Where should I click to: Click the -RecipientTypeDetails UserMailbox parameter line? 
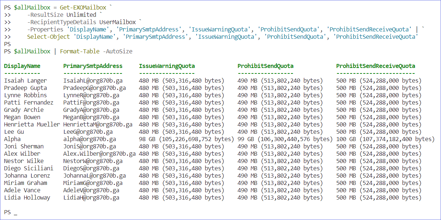81,22
